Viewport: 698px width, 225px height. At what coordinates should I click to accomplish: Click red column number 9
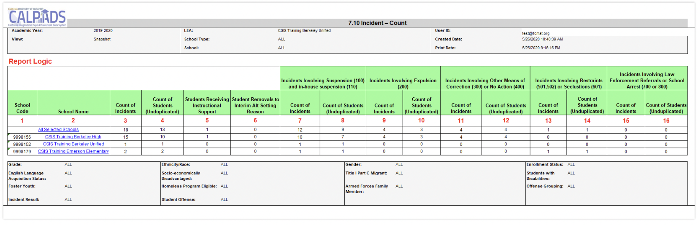384,121
